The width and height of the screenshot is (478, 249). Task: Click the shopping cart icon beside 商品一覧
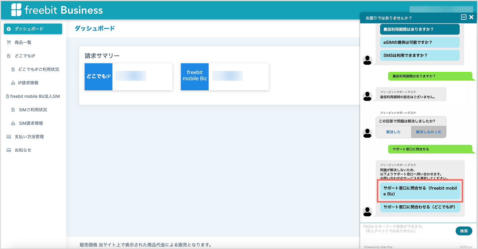(9, 43)
